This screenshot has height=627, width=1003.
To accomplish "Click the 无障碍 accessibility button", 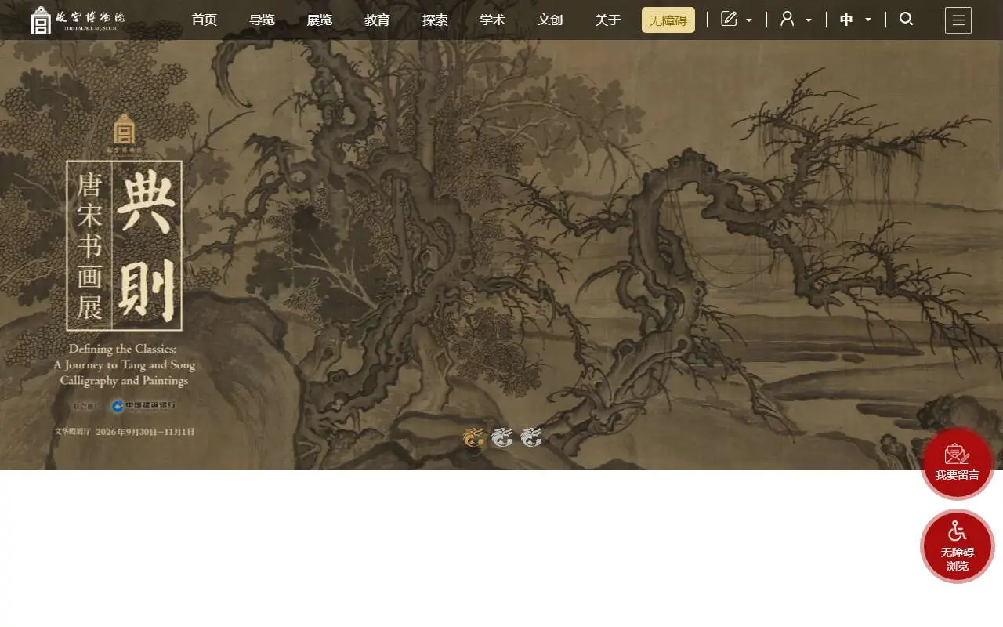I will tap(668, 20).
